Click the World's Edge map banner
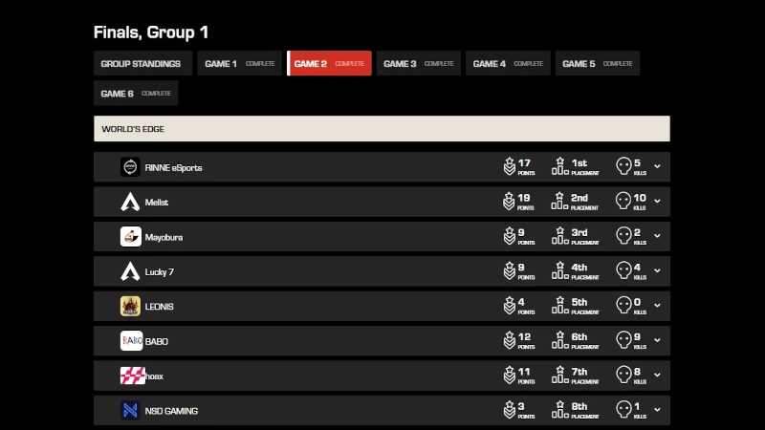 tap(382, 129)
